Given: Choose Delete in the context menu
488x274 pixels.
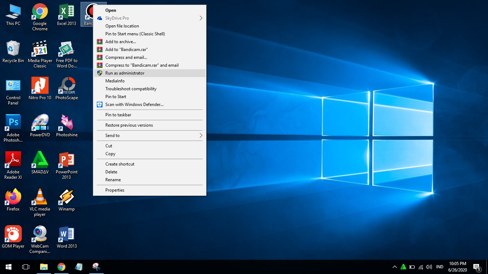Looking at the screenshot, I should [150, 172].
